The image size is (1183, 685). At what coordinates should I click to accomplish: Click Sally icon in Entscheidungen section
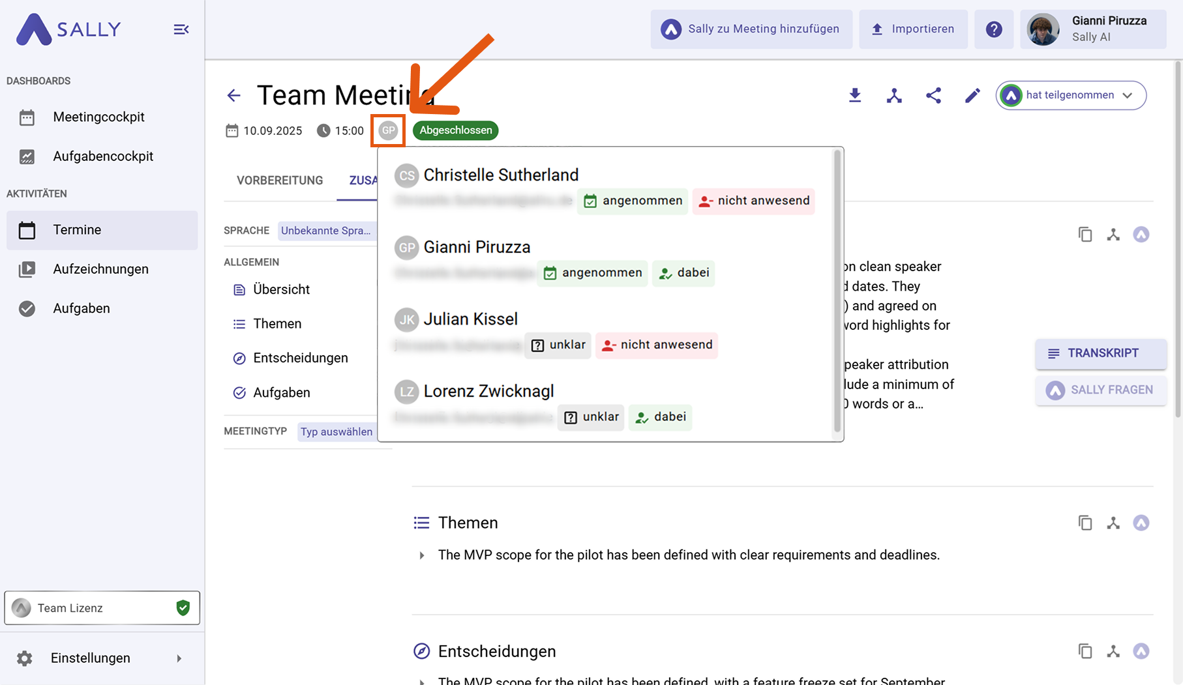click(1141, 651)
